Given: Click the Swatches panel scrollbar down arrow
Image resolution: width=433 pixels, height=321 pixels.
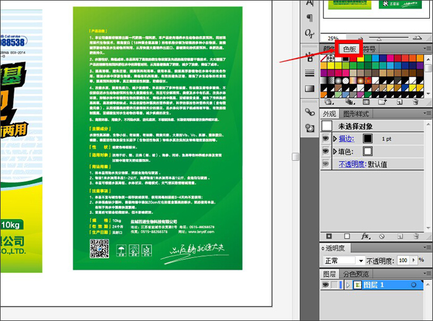Looking at the screenshot, I should click(428, 94).
